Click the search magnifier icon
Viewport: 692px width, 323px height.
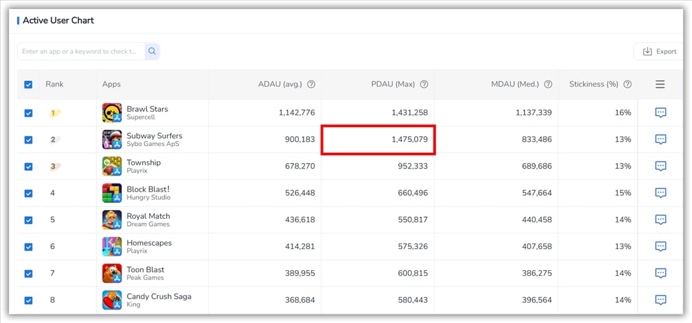[x=152, y=52]
